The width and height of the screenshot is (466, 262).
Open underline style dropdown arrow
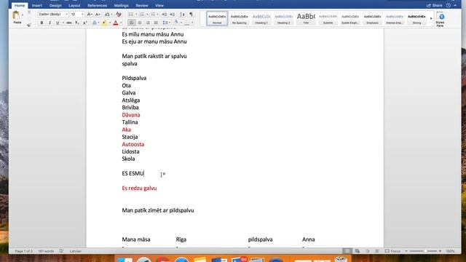click(x=63, y=23)
